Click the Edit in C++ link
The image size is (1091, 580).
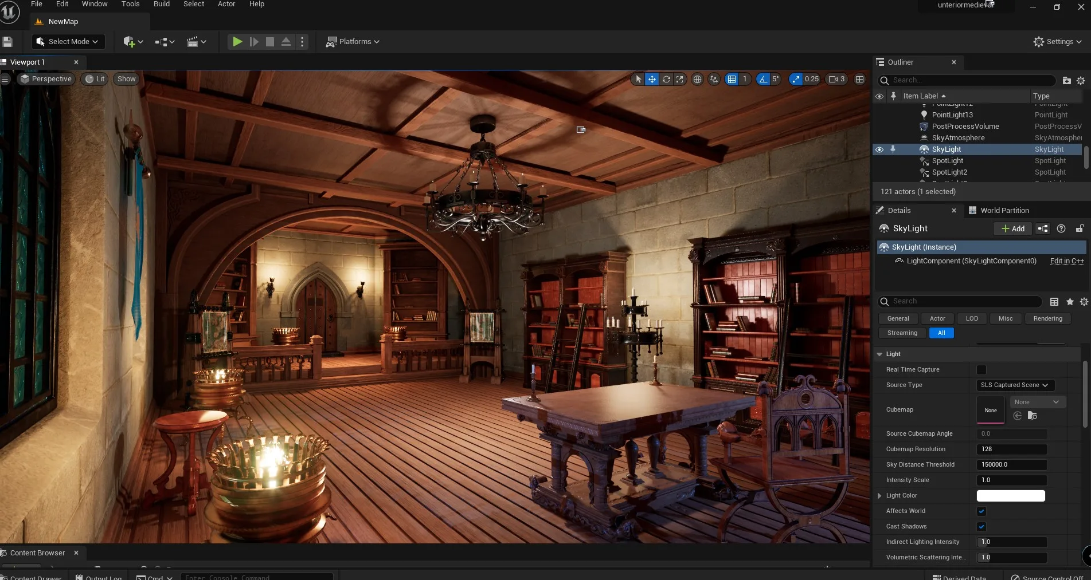click(x=1067, y=261)
